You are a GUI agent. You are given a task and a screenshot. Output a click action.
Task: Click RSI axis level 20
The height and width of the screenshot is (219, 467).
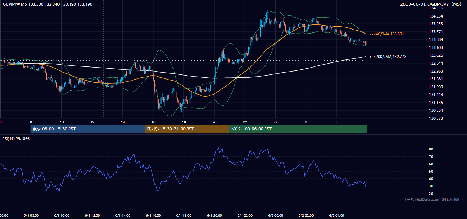(431, 193)
